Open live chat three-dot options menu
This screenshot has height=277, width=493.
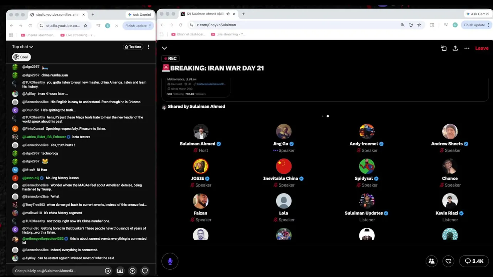pos(148,47)
